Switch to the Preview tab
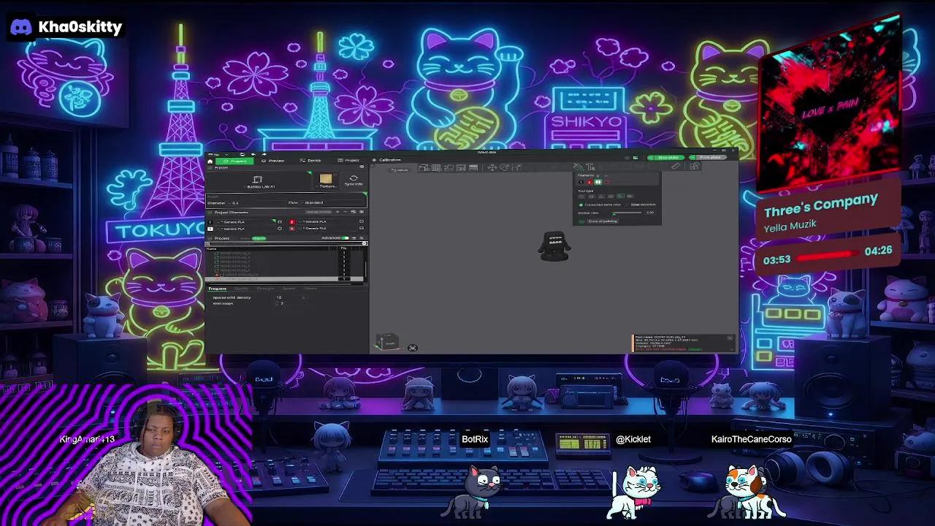 point(273,161)
